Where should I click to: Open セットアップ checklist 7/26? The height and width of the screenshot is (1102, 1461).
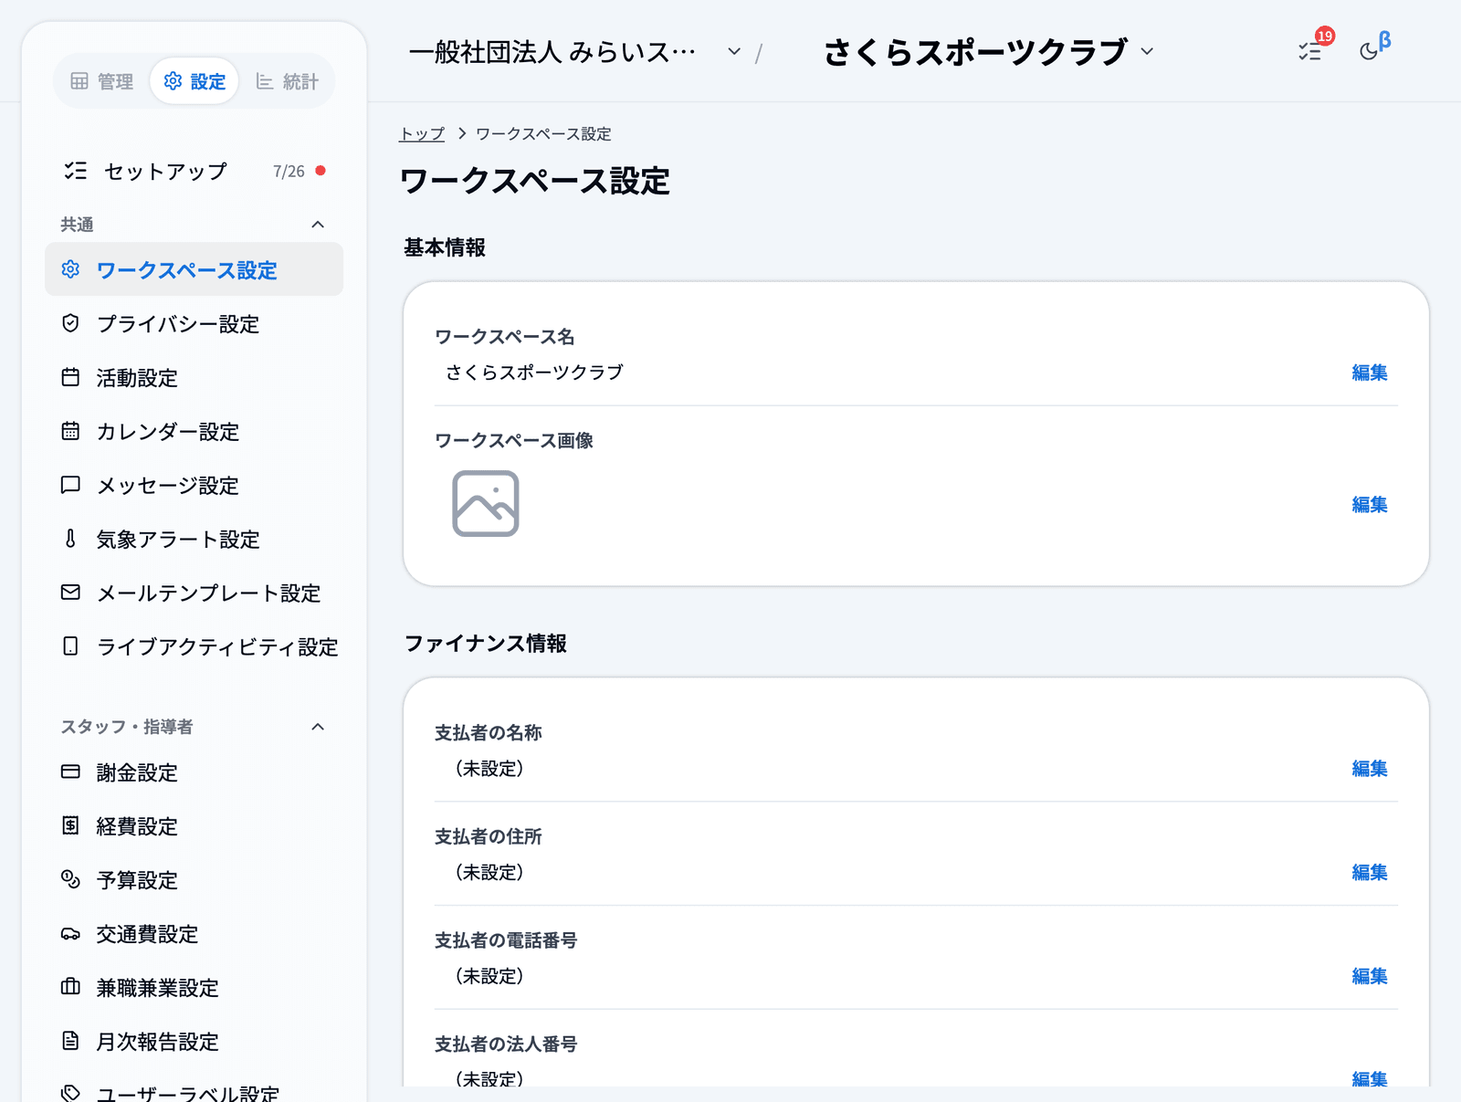[194, 171]
